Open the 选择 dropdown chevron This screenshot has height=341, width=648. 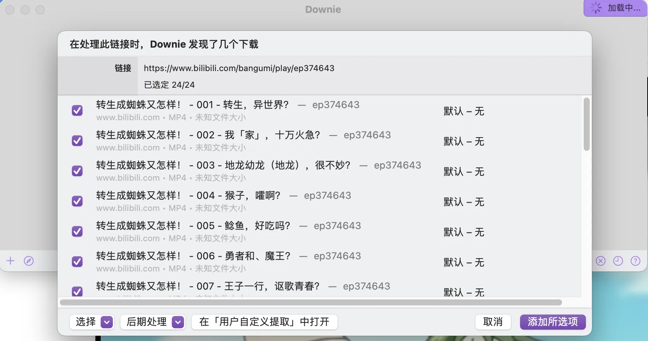click(x=107, y=322)
